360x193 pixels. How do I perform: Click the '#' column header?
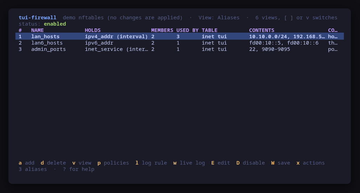pyautogui.click(x=20, y=30)
